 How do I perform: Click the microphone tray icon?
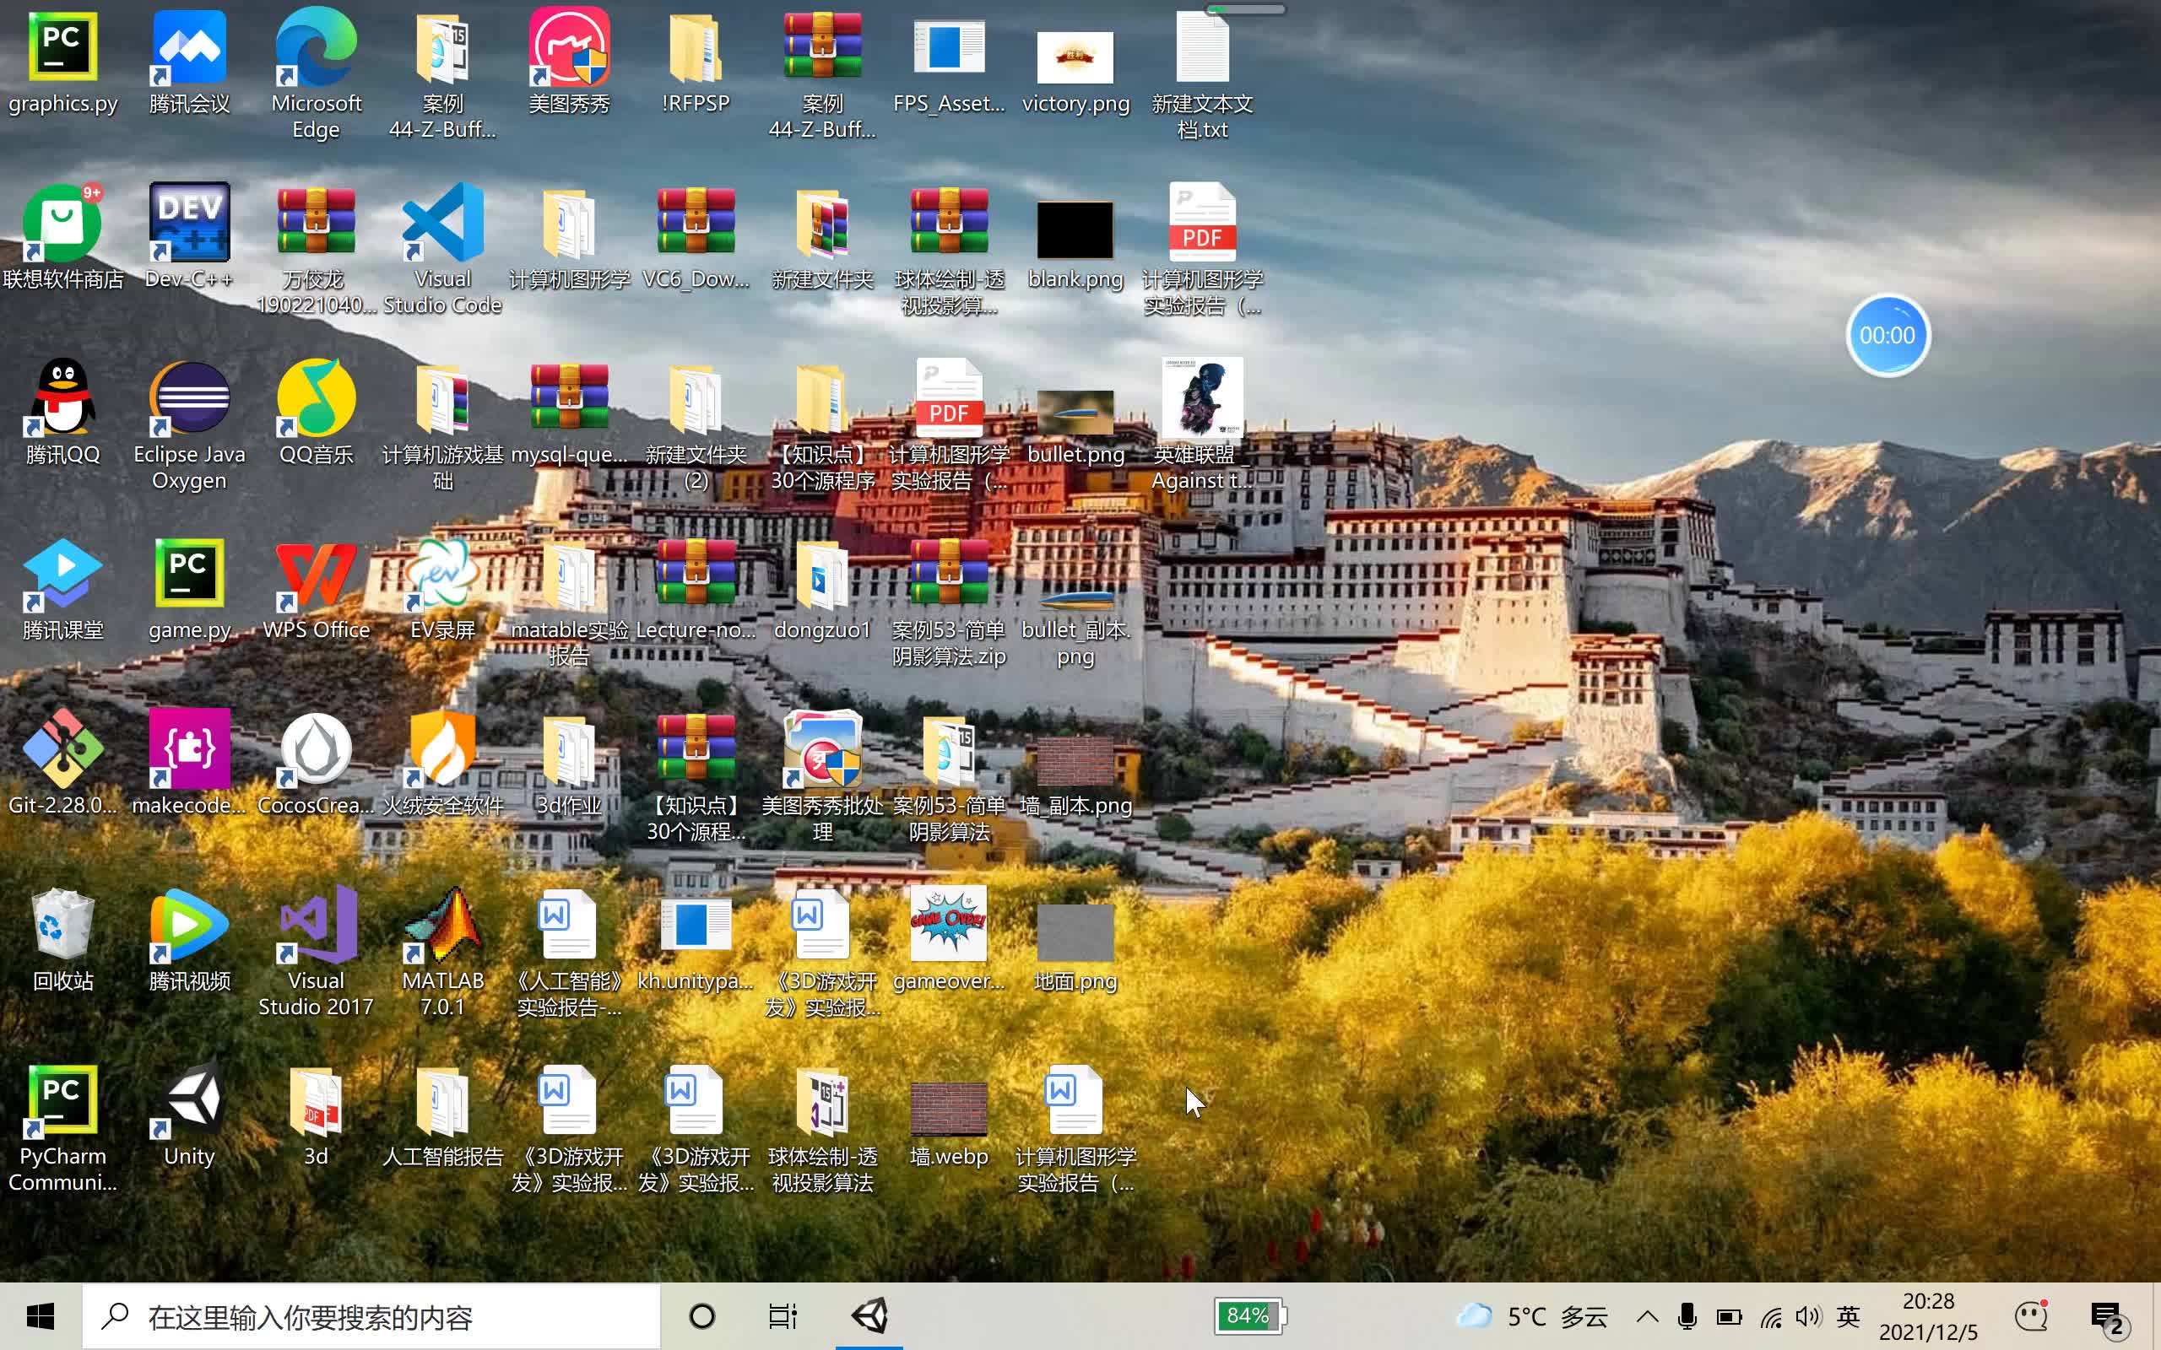tap(1687, 1316)
